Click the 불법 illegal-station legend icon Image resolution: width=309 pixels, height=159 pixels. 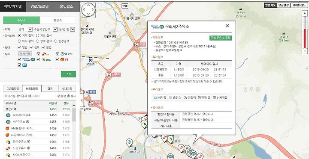coord(59,96)
